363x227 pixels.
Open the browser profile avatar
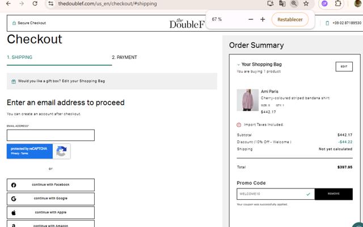coord(358,3)
